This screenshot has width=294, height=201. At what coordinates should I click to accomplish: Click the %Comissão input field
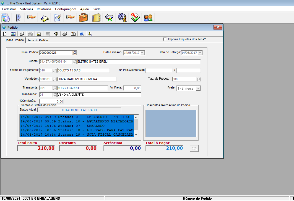click(51, 101)
